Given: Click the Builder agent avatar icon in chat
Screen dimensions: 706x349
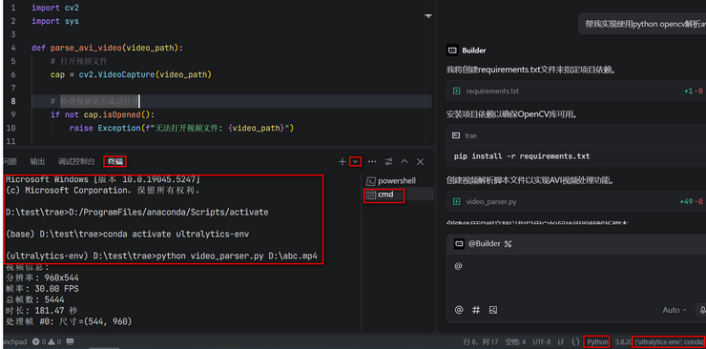Looking at the screenshot, I should (452, 51).
